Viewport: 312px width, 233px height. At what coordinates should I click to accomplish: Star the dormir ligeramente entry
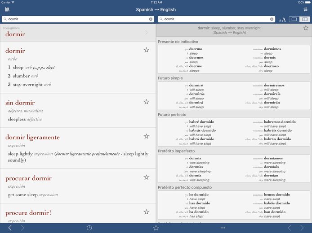pos(146,136)
